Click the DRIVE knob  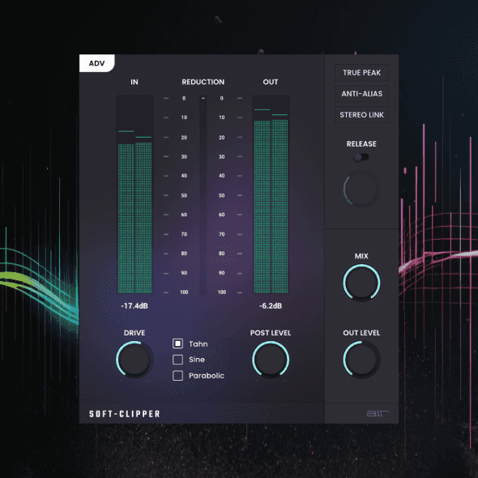[134, 360]
